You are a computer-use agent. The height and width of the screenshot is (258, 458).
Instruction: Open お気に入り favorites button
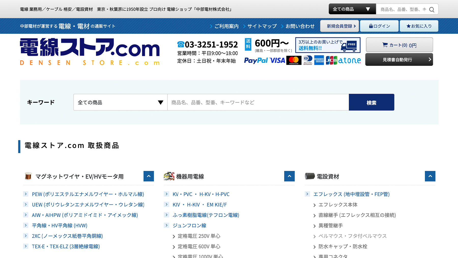pyautogui.click(x=419, y=26)
